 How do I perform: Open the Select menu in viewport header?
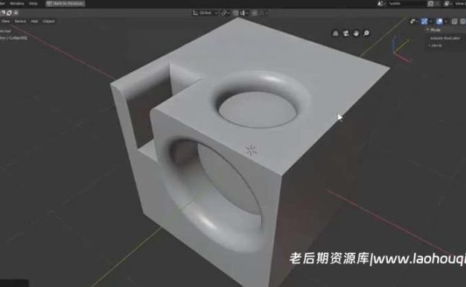[x=20, y=21]
